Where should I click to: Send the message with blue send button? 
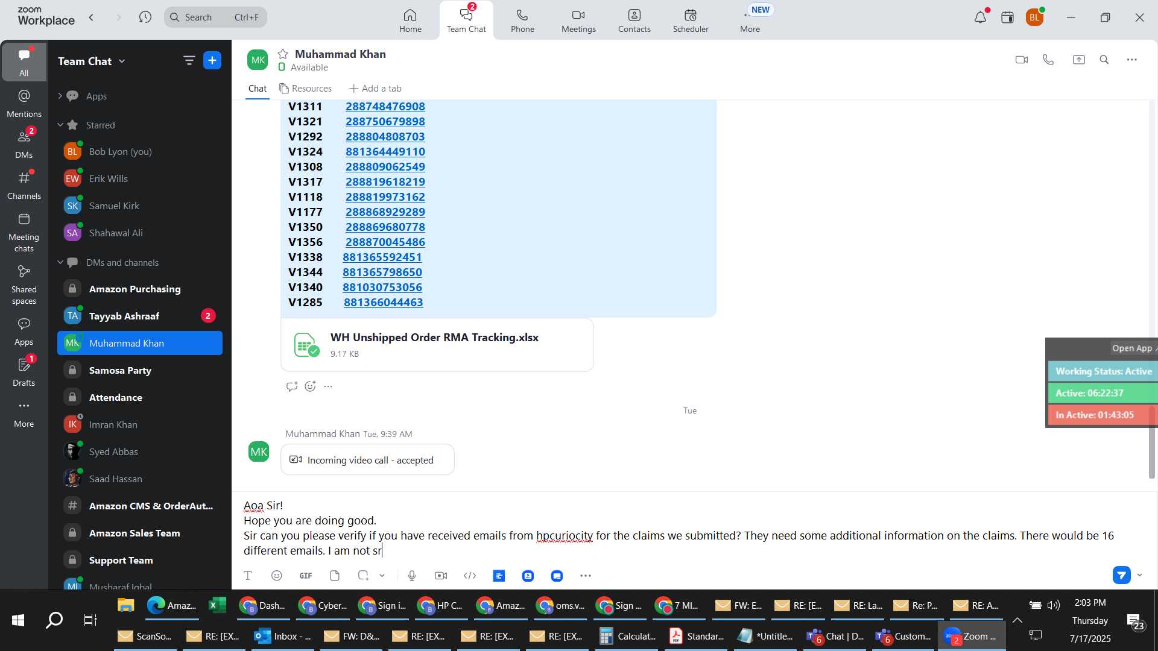click(x=1121, y=575)
